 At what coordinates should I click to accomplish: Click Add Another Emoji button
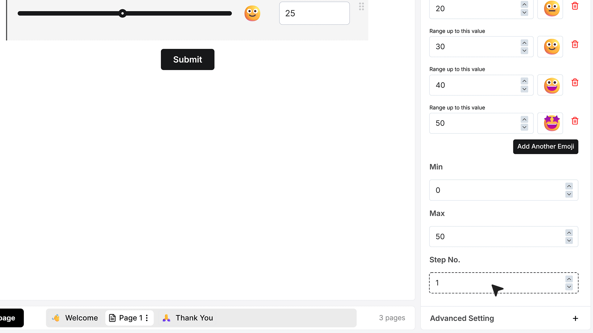click(x=545, y=146)
